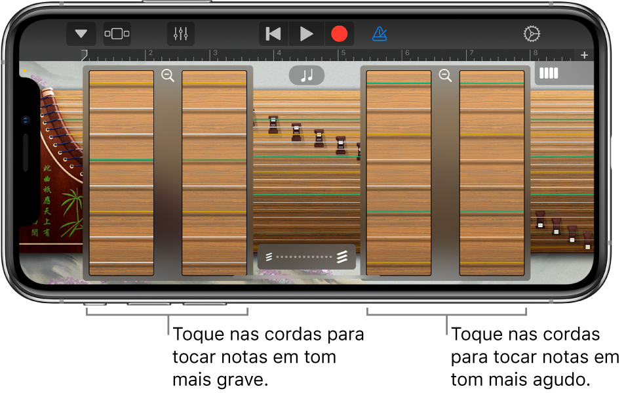The width and height of the screenshot is (626, 393).
Task: Switch to Tracks view
Action: click(116, 31)
